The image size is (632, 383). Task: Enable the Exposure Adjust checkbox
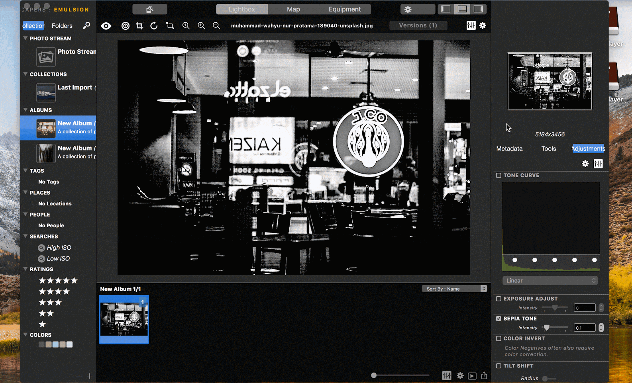(x=499, y=299)
